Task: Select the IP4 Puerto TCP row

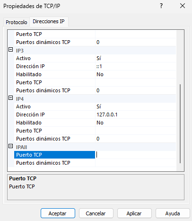Action: click(x=95, y=131)
